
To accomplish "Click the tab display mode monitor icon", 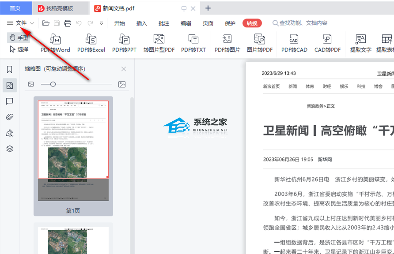I will (x=184, y=8).
